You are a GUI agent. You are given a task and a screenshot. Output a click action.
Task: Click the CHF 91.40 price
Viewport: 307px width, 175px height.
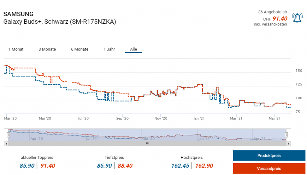coord(280,19)
